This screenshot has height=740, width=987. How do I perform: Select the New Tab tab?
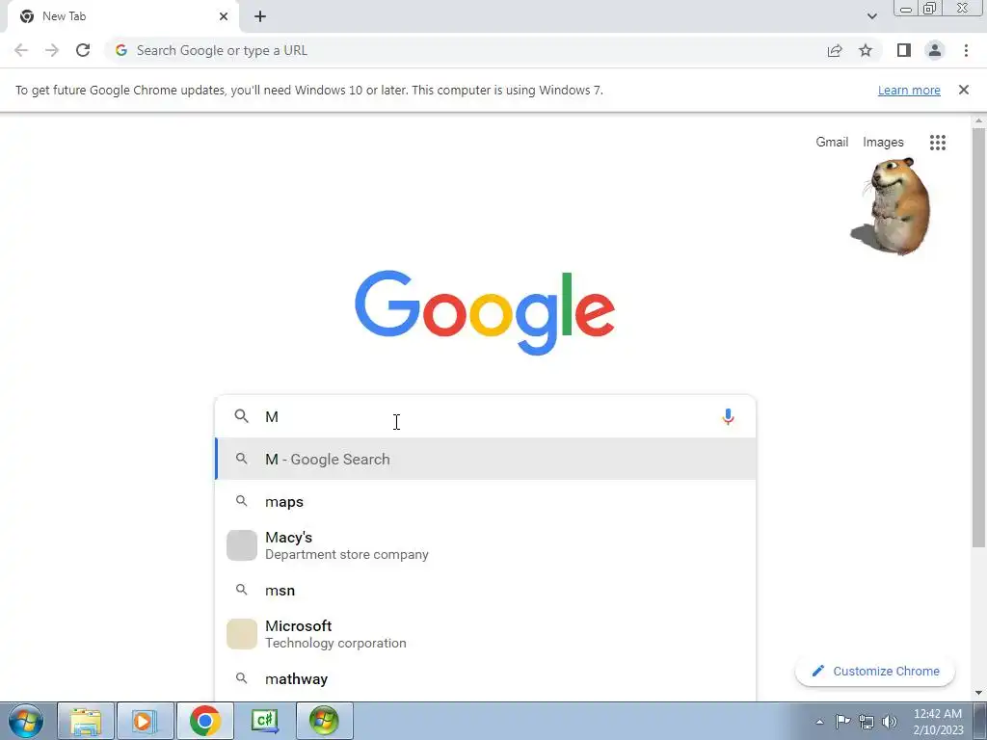point(122,16)
